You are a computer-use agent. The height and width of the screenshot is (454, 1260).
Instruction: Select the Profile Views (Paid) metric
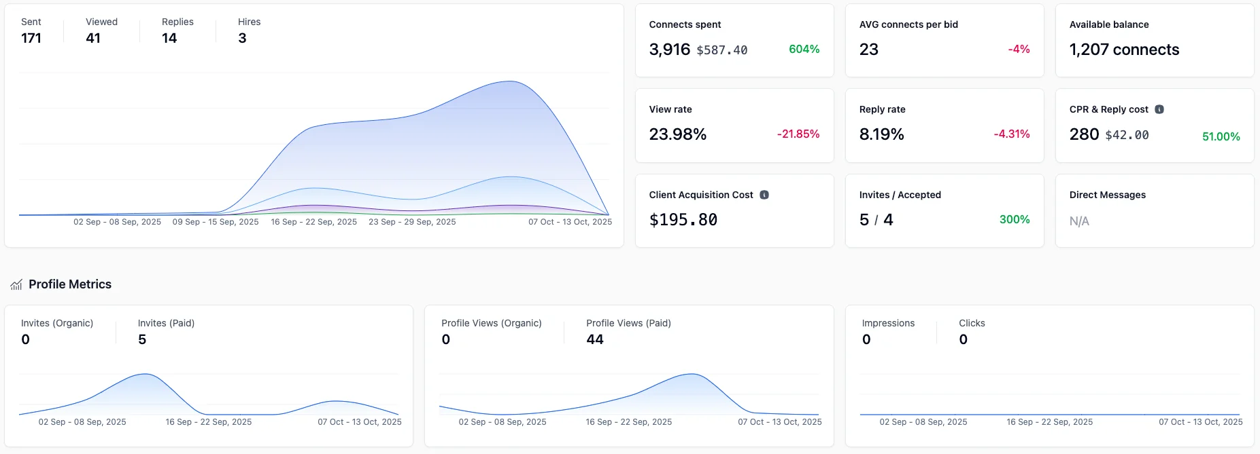coord(628,331)
